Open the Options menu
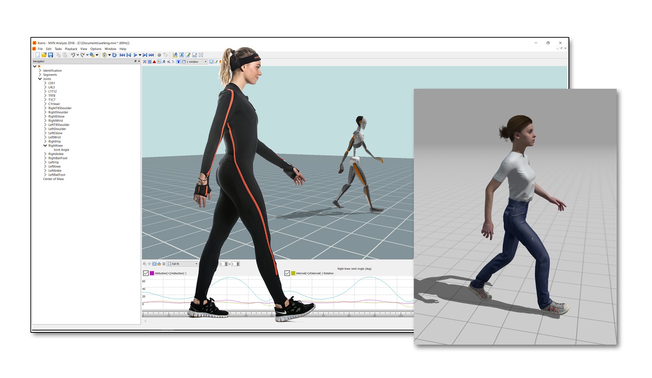This screenshot has width=652, height=378. 96,48
